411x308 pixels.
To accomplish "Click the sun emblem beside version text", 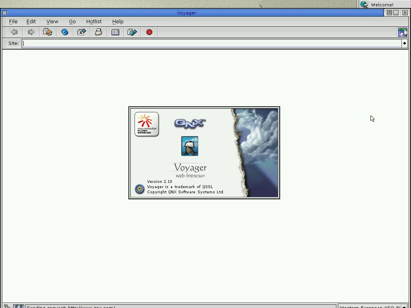I will 139,189.
